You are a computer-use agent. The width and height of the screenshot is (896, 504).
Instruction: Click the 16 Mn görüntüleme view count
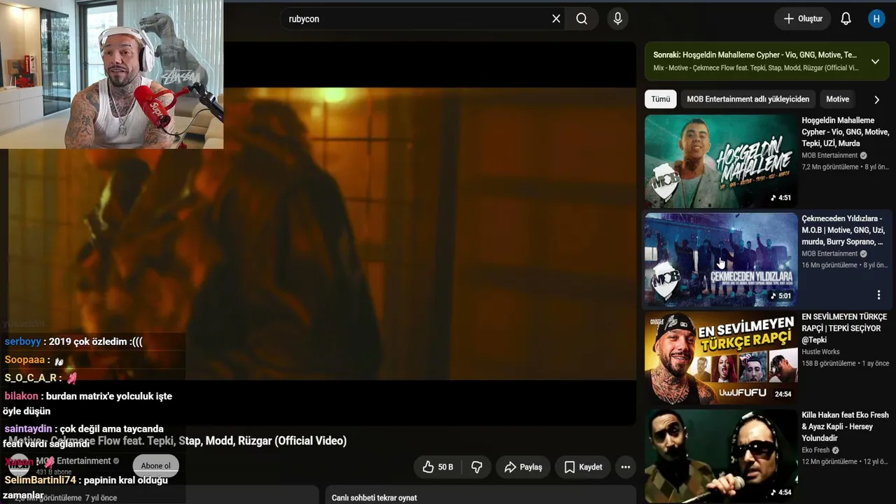point(829,265)
